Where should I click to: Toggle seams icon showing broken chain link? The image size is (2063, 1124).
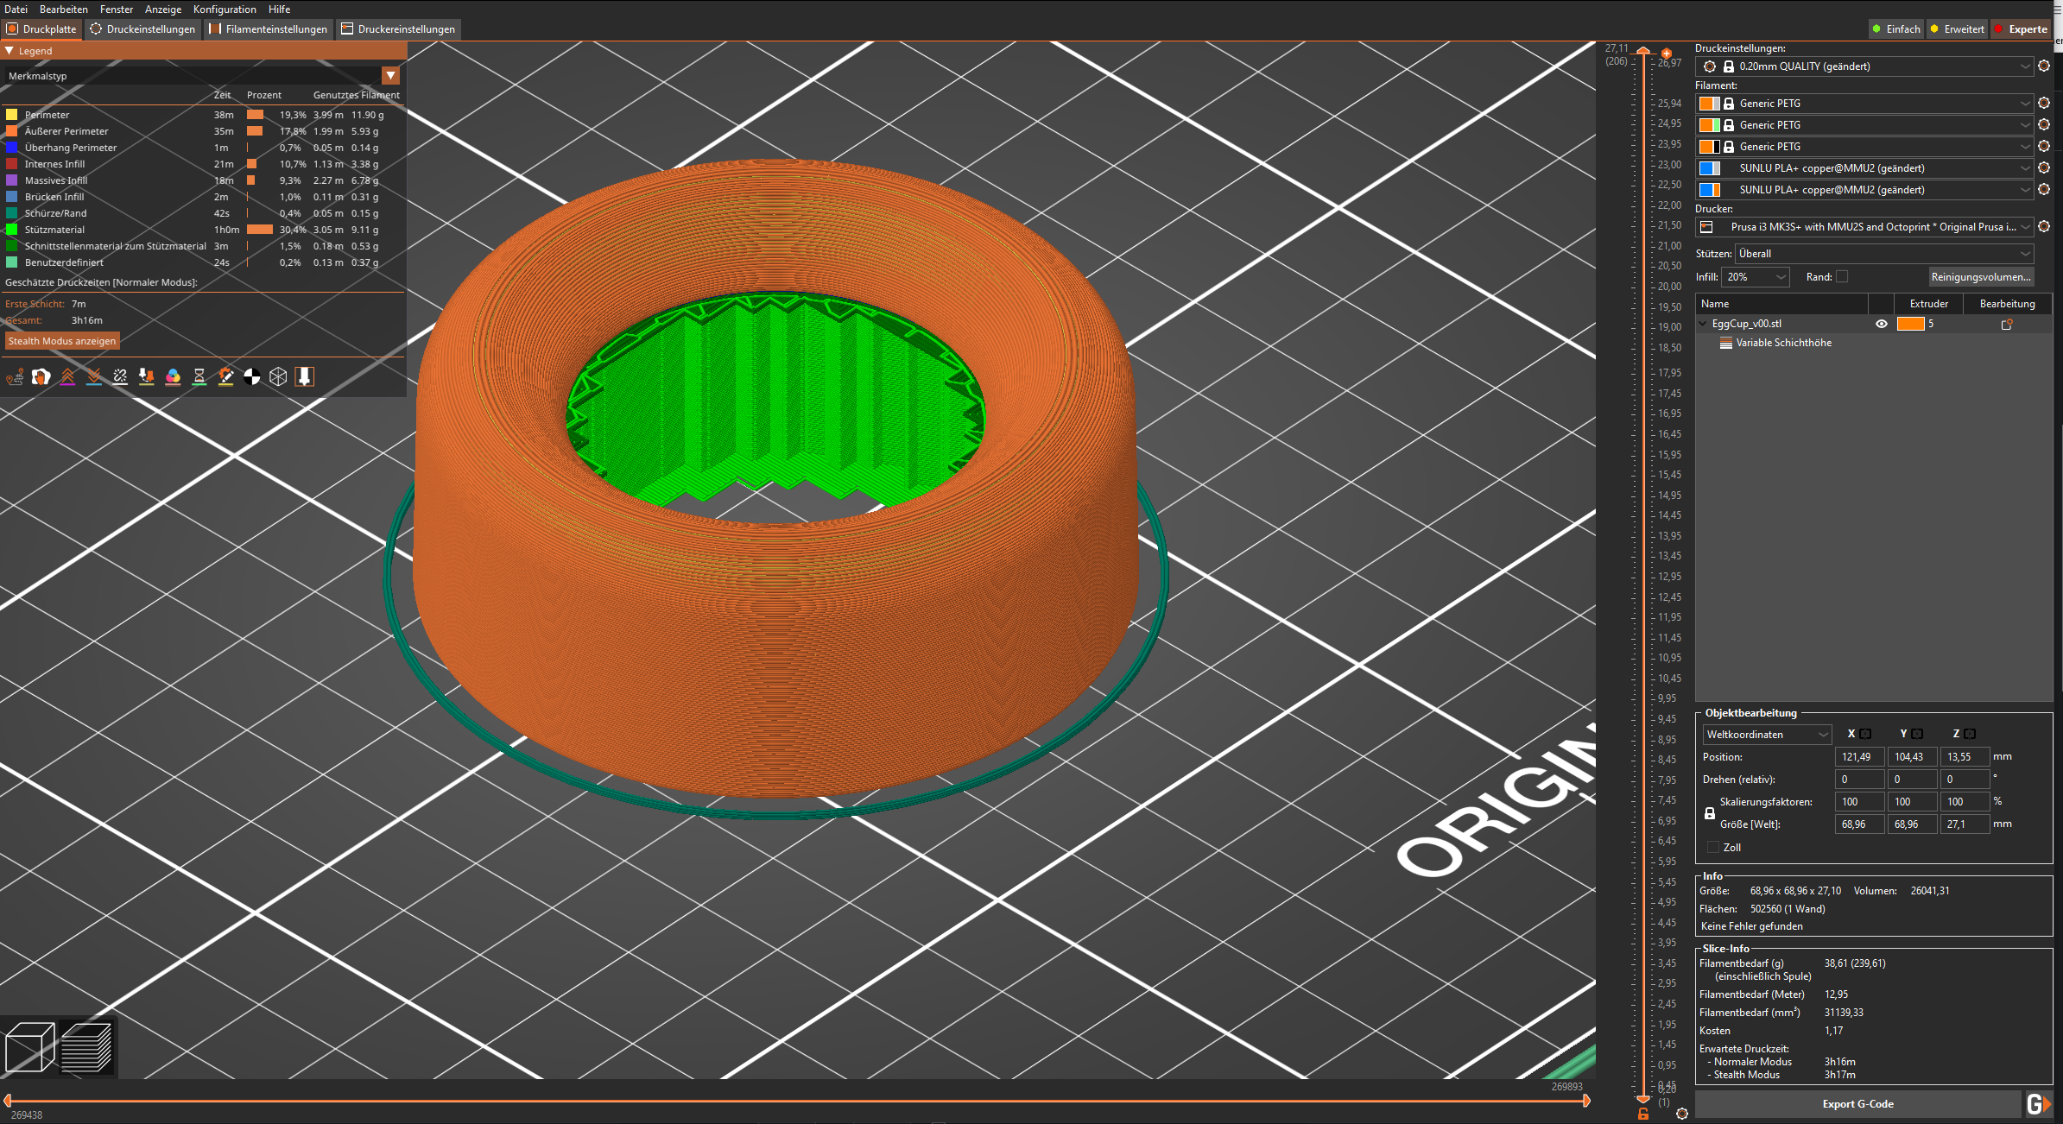pos(120,376)
